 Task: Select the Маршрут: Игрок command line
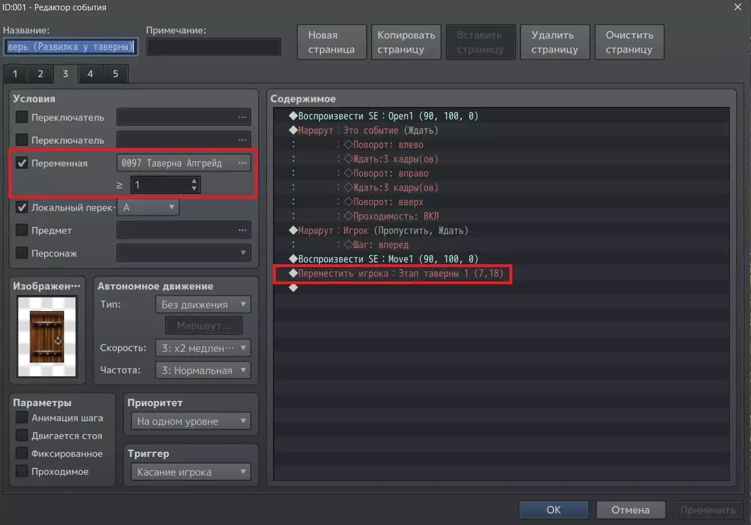pyautogui.click(x=501, y=230)
